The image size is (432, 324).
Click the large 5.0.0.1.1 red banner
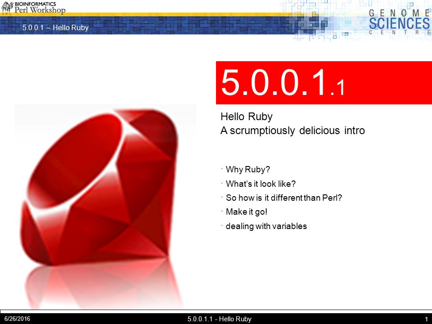pyautogui.click(x=324, y=83)
